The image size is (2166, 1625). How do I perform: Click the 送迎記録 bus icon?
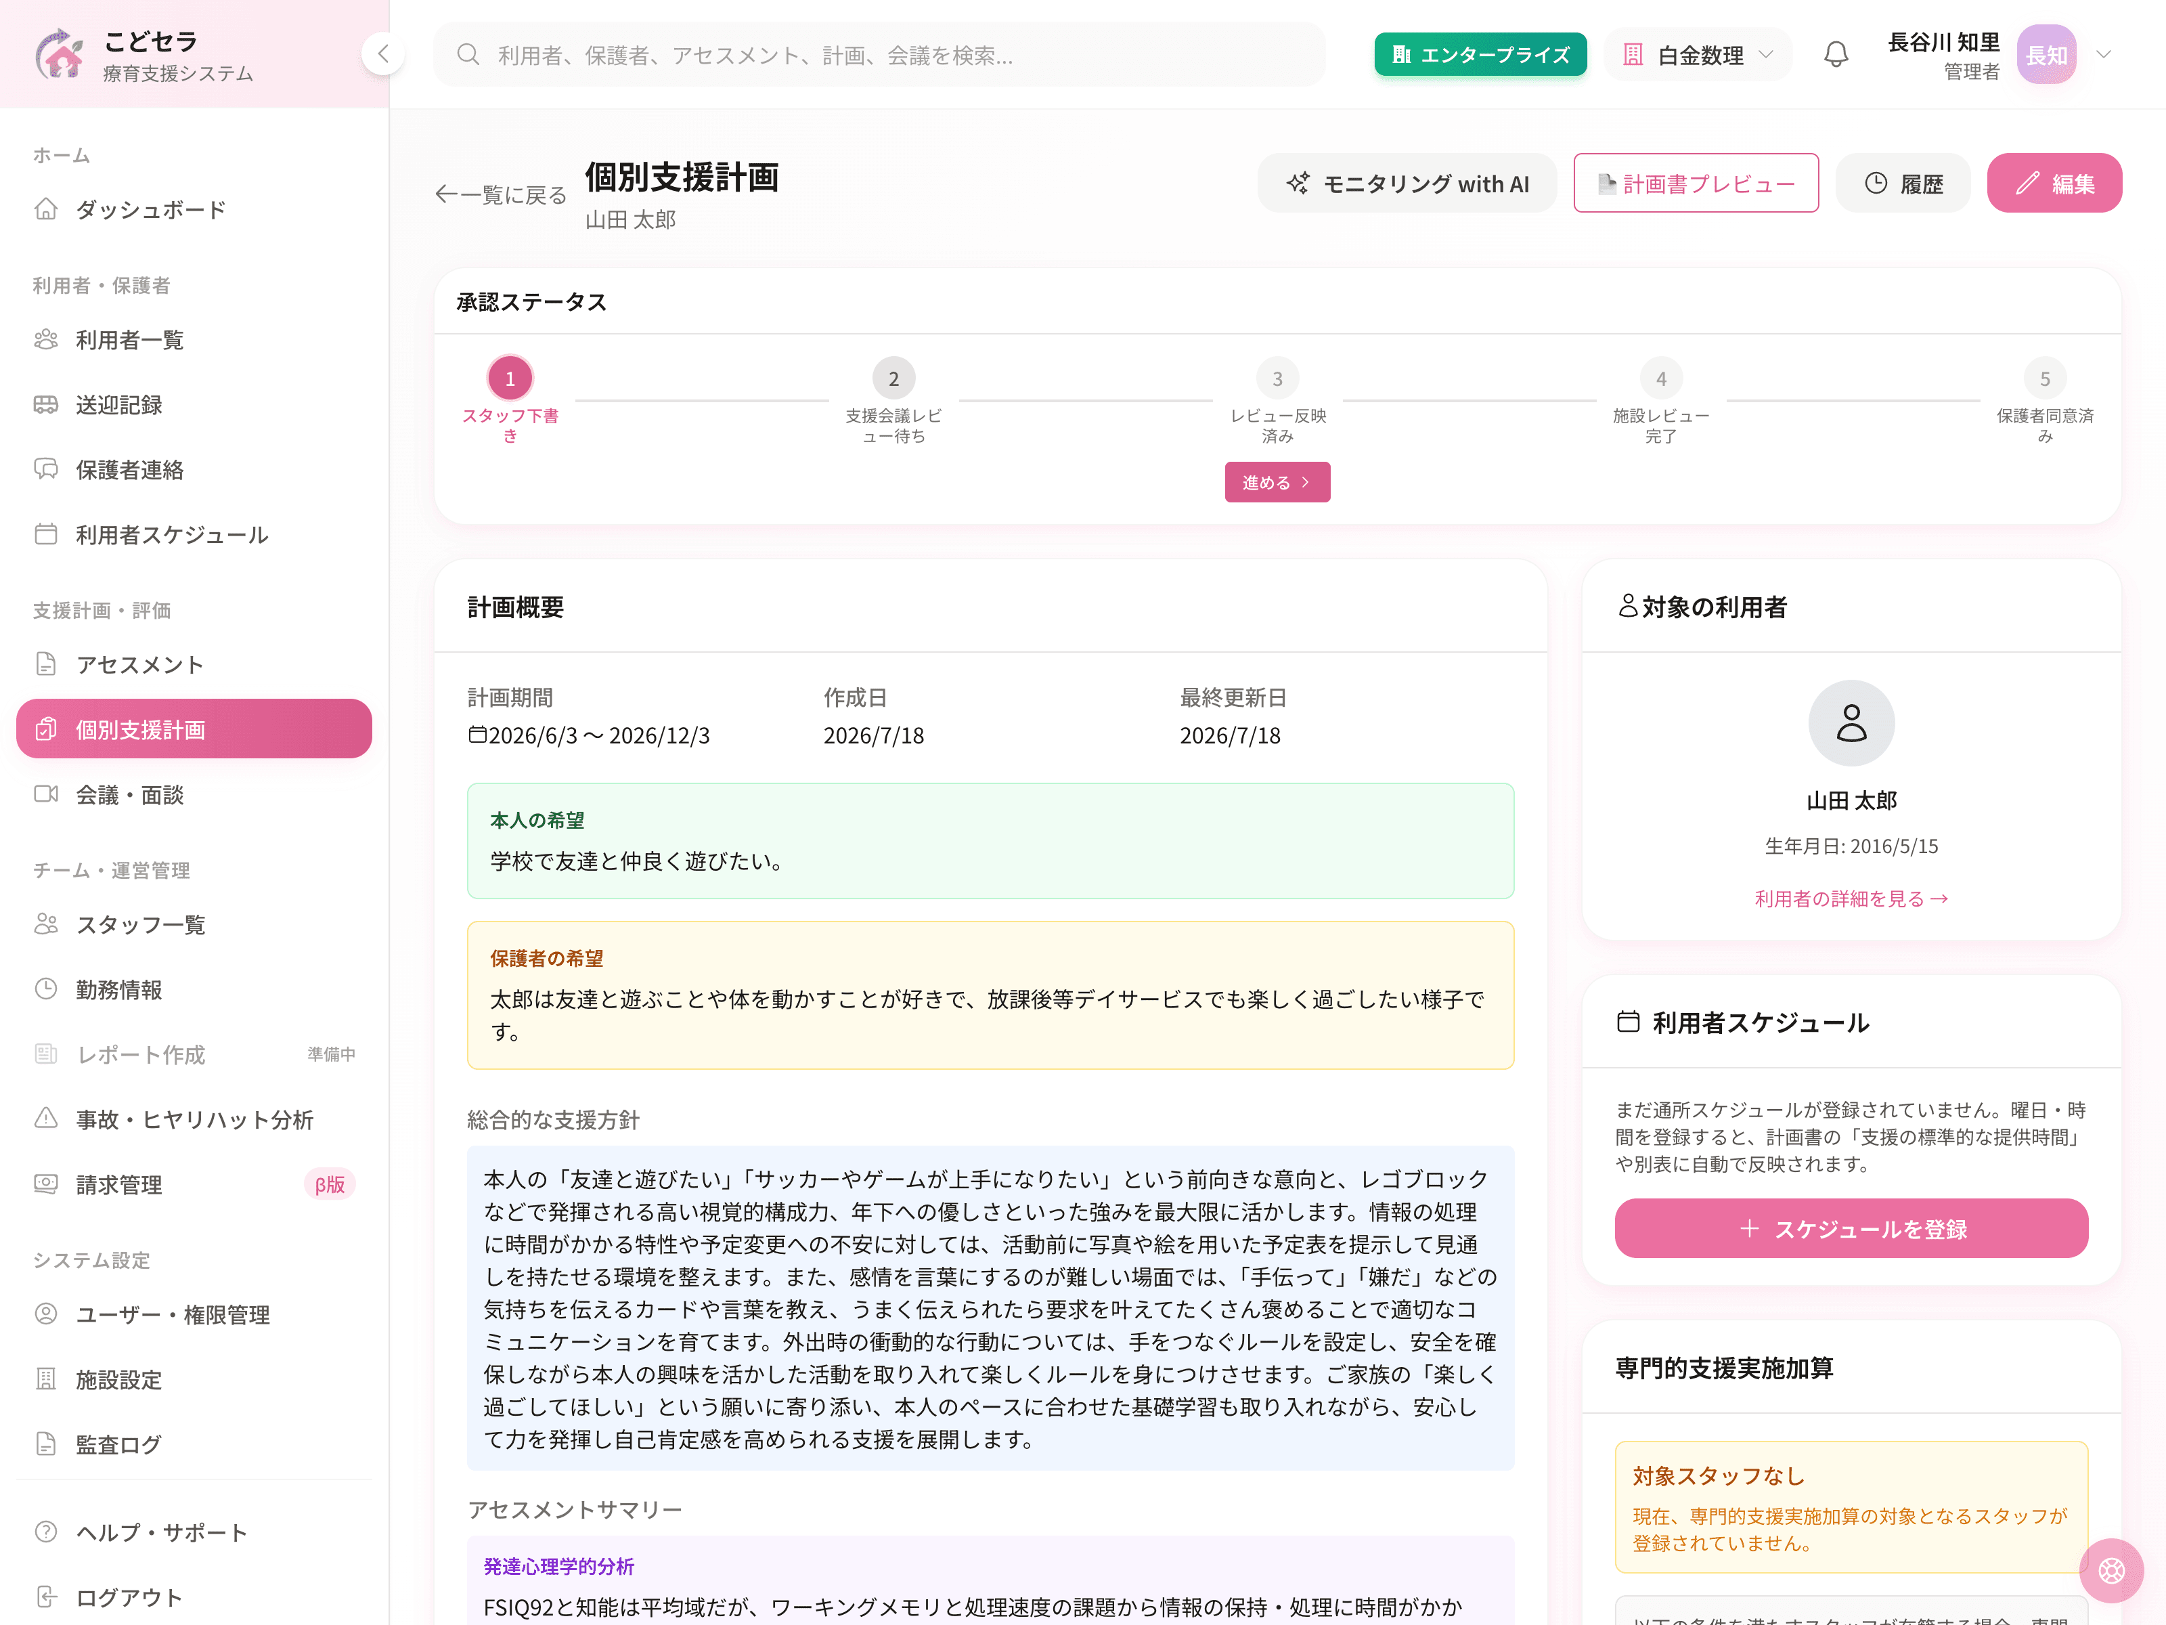click(x=46, y=404)
